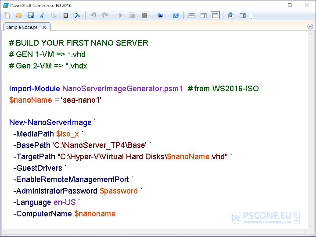Open the toolbar options overflow arrow

[x=251, y=18]
